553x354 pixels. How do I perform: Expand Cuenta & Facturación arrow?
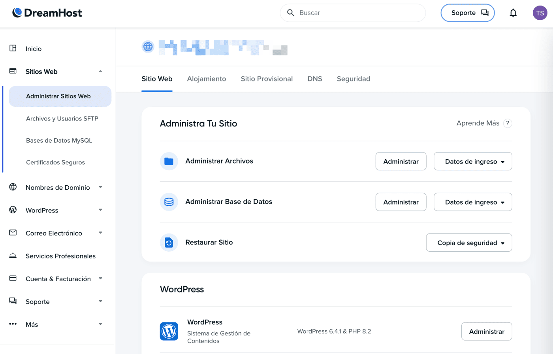point(100,279)
